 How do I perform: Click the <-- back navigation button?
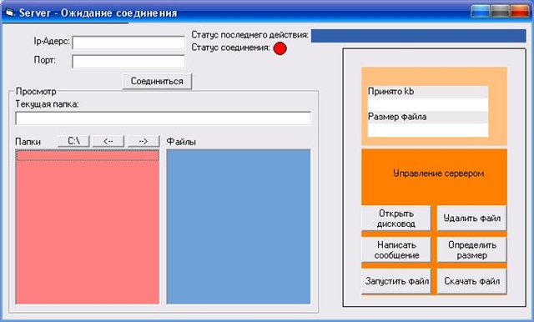(108, 141)
